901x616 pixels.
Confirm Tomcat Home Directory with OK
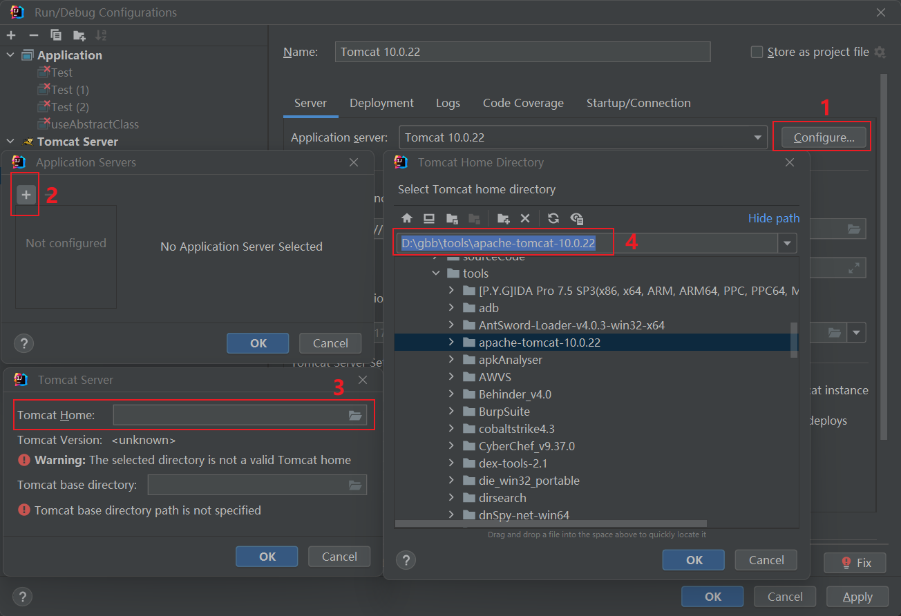point(694,560)
